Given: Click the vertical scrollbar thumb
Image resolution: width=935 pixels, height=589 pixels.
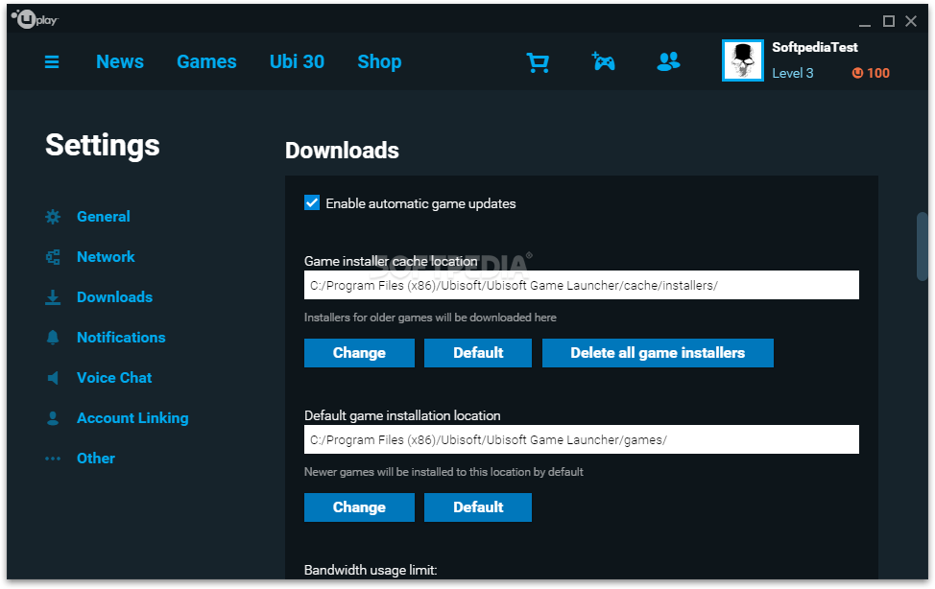Looking at the screenshot, I should tap(922, 246).
